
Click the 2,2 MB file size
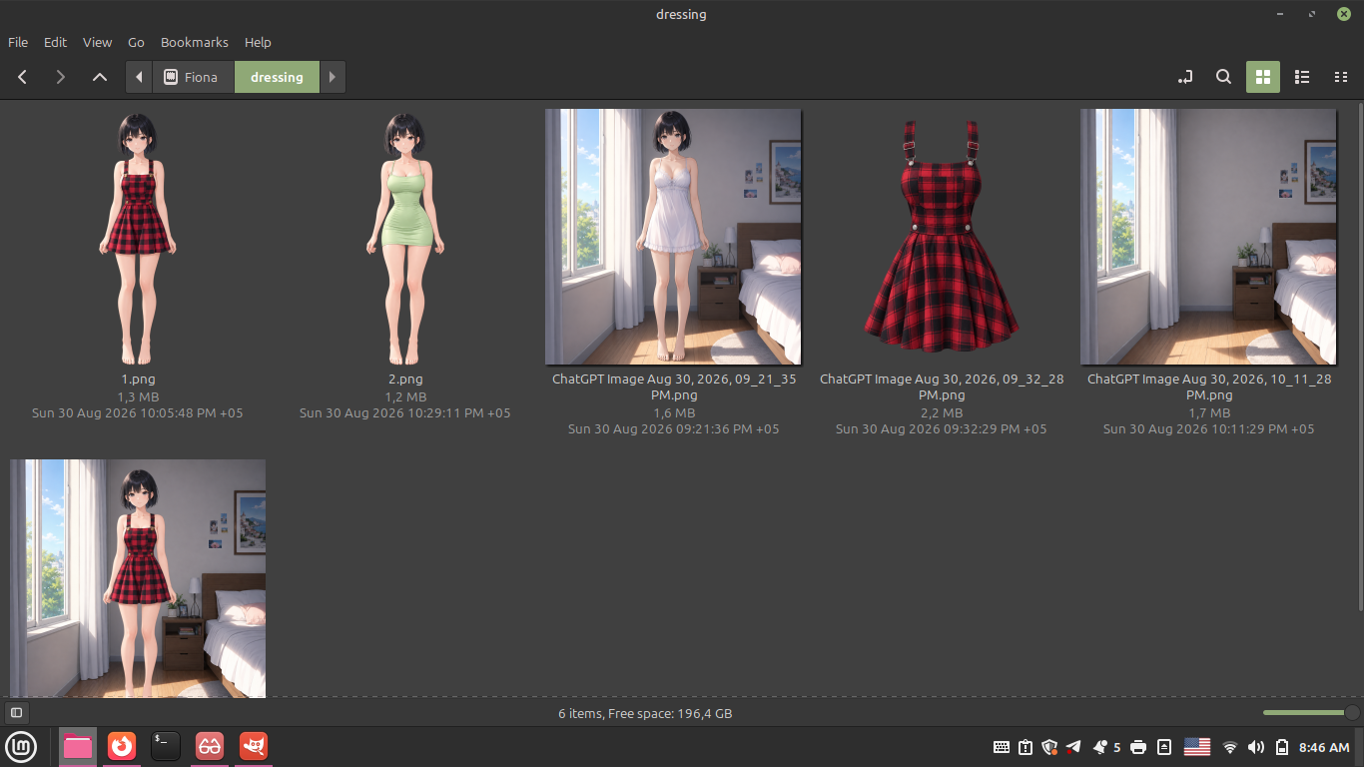941,412
